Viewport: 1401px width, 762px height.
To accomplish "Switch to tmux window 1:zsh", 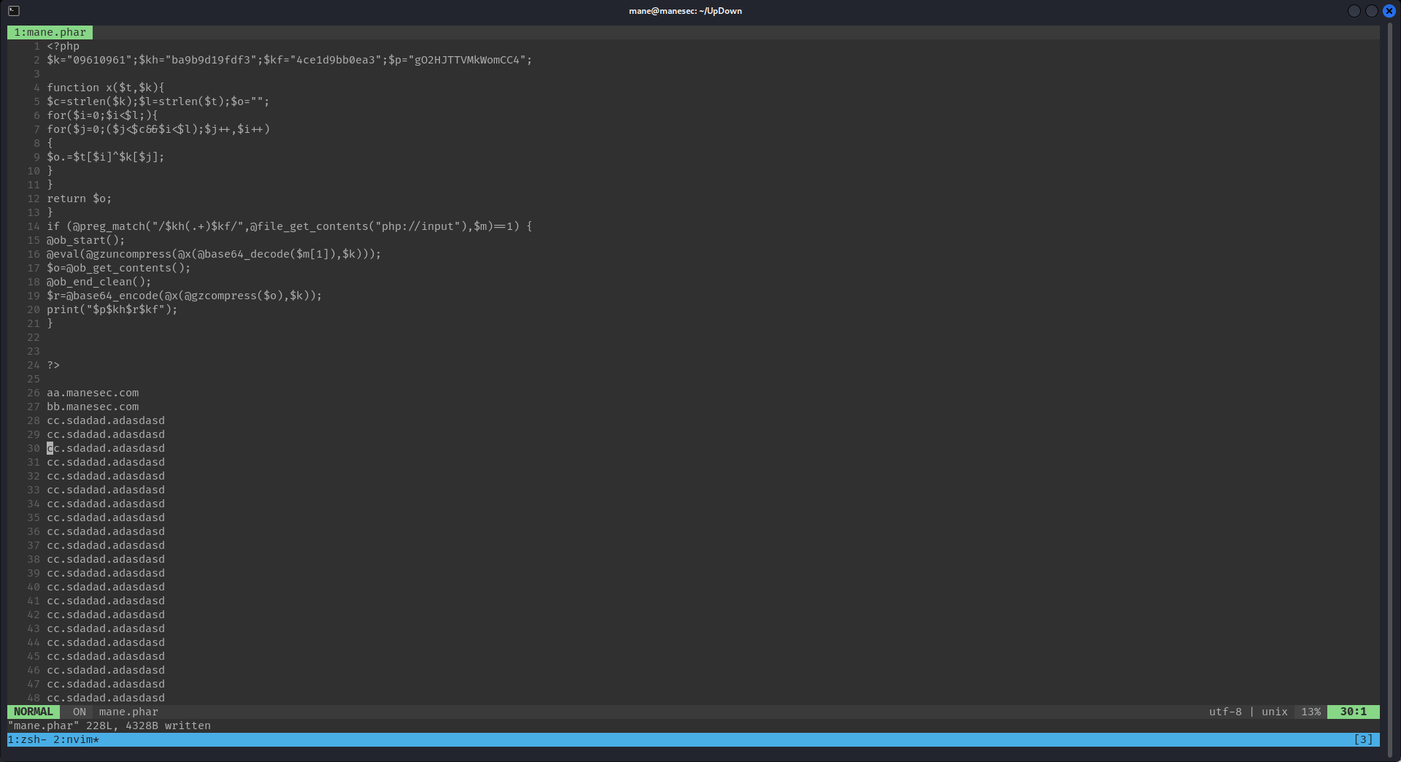I will click(27, 739).
